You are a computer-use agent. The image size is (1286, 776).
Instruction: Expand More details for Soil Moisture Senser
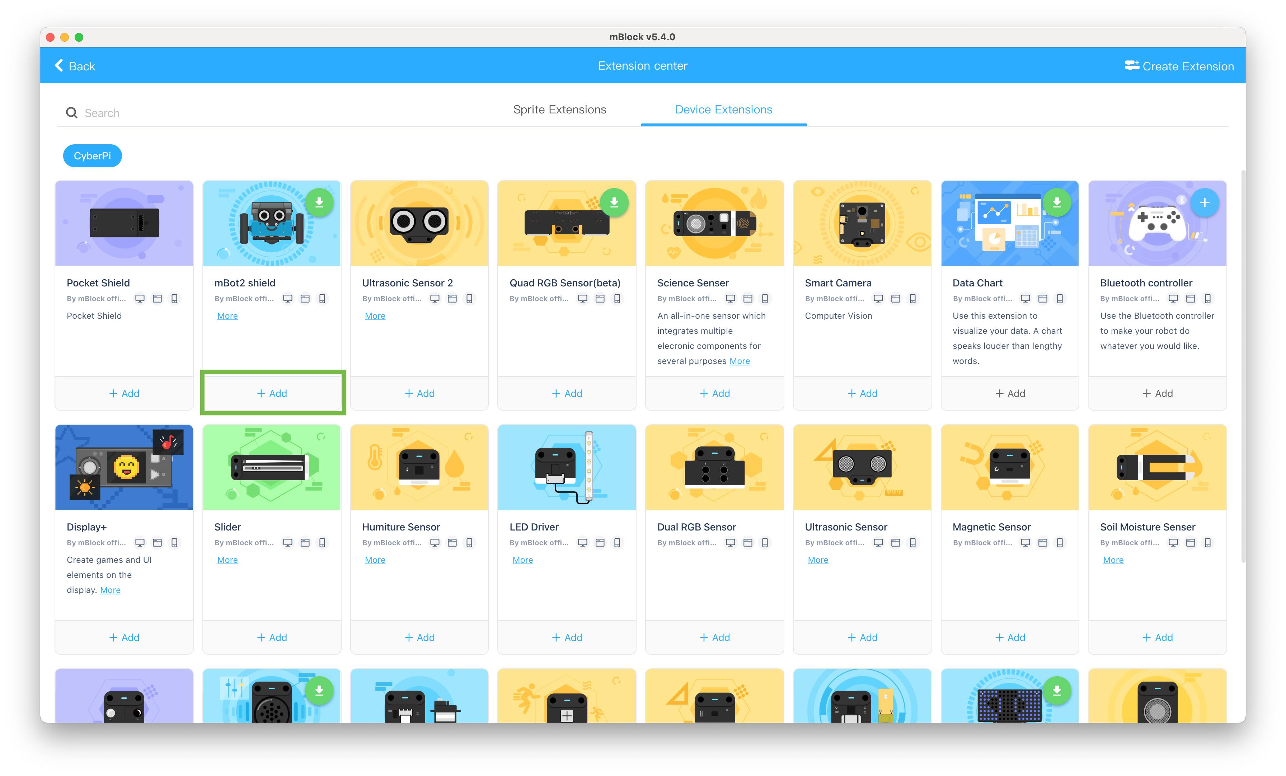pos(1112,559)
